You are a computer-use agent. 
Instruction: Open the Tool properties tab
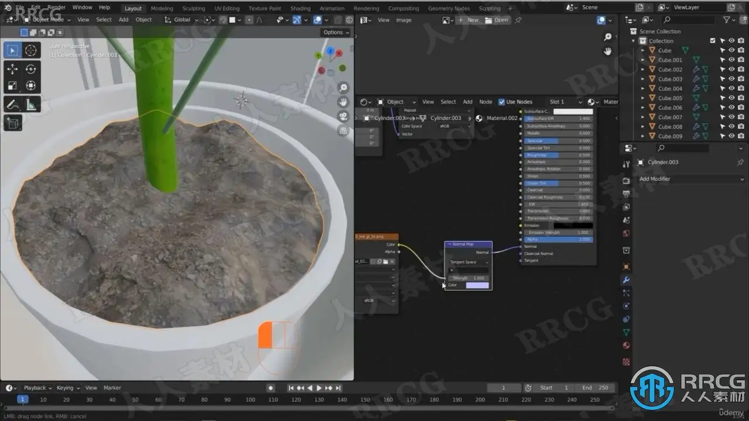pyautogui.click(x=626, y=164)
